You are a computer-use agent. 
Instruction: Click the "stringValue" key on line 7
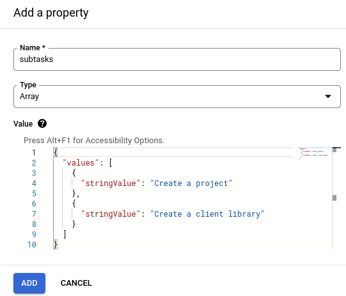[111, 214]
